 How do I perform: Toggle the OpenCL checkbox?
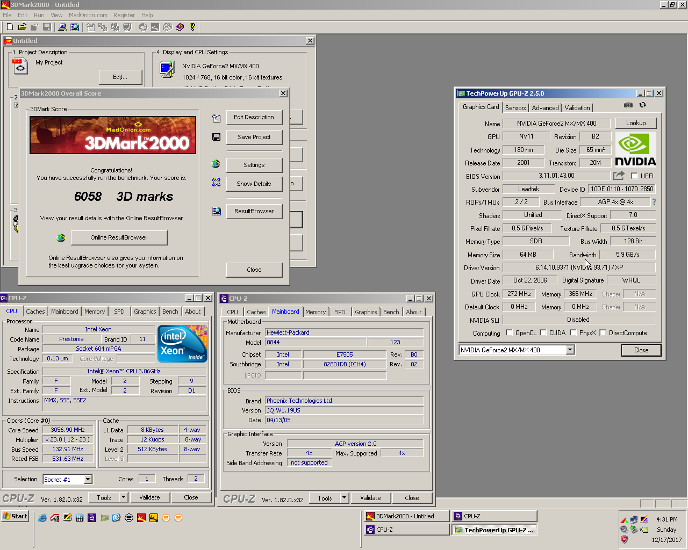pos(509,333)
